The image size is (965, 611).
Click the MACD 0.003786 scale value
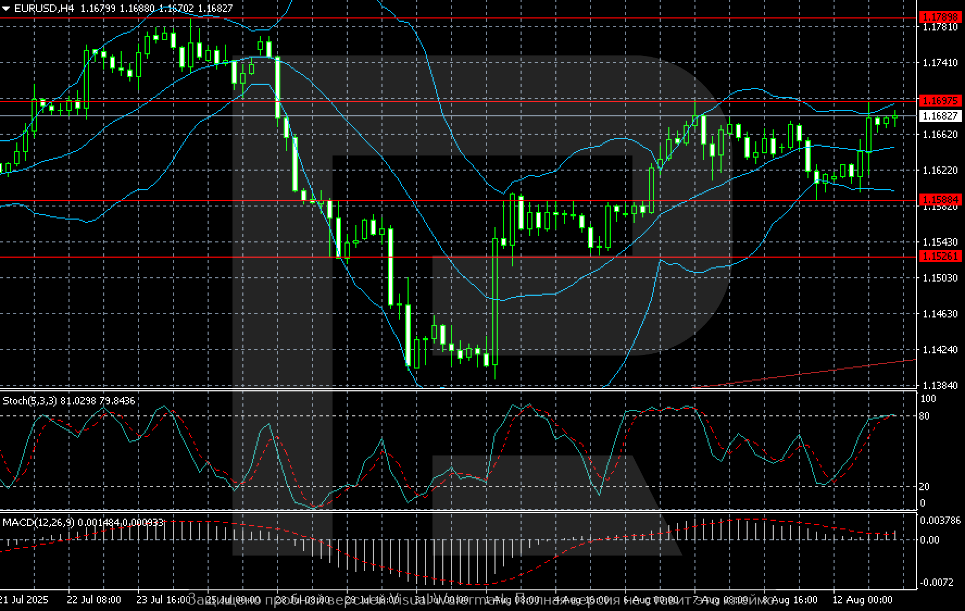pos(939,520)
